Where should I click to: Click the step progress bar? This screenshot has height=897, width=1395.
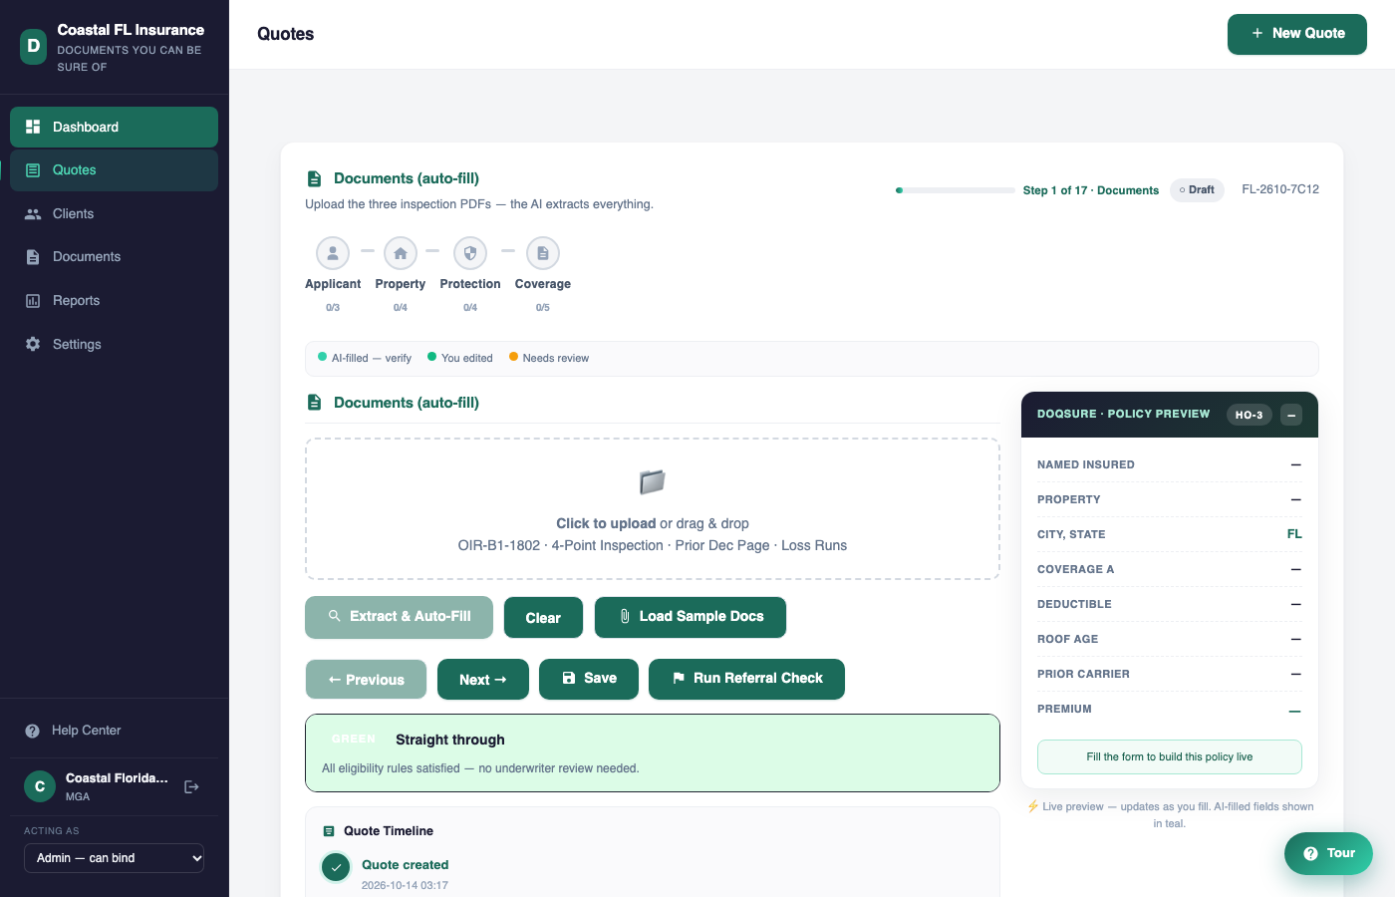click(x=956, y=190)
